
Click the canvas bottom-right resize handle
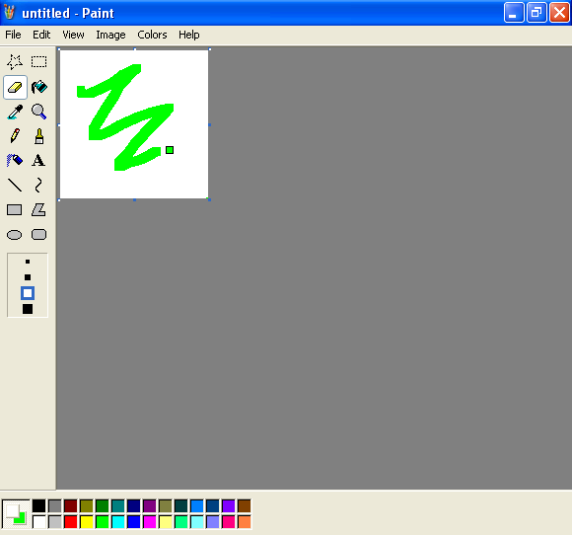pyautogui.click(x=209, y=199)
